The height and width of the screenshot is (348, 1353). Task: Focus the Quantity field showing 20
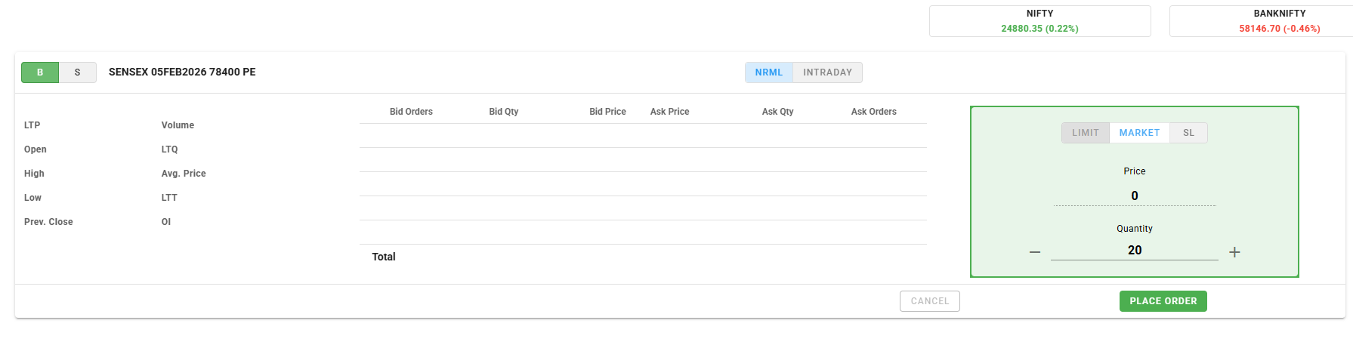click(x=1134, y=251)
